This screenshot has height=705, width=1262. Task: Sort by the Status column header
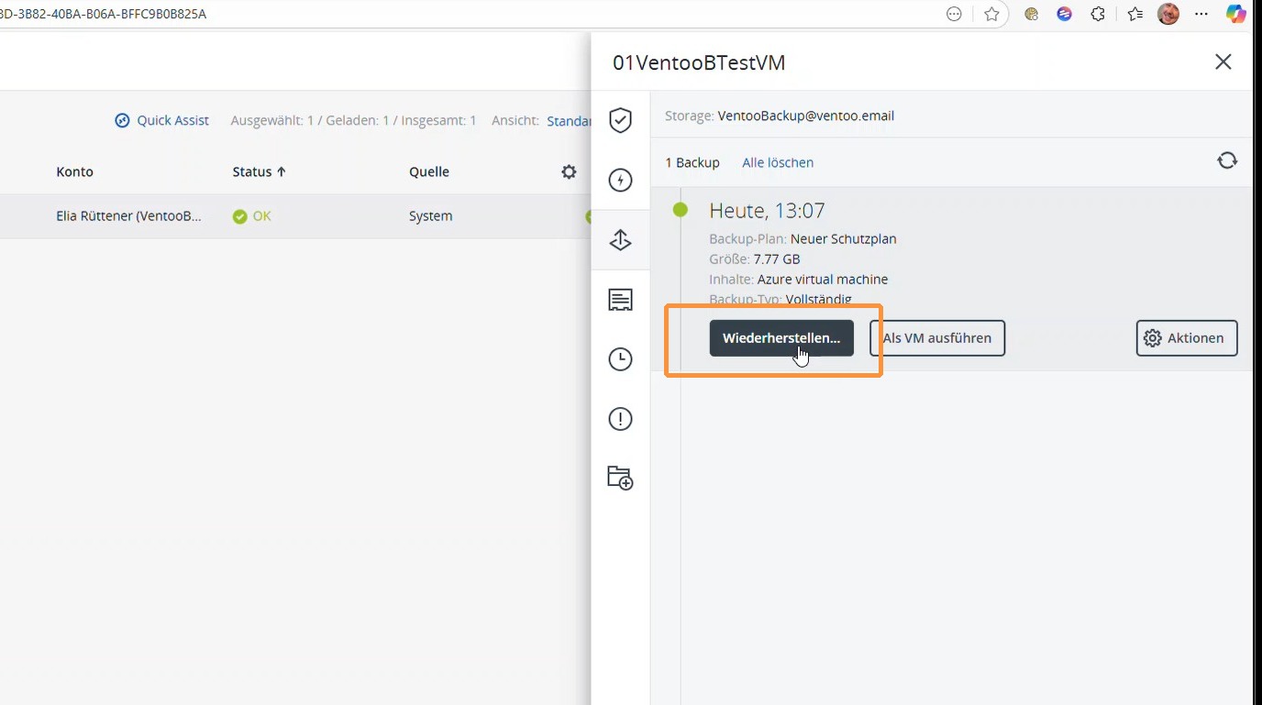point(260,171)
